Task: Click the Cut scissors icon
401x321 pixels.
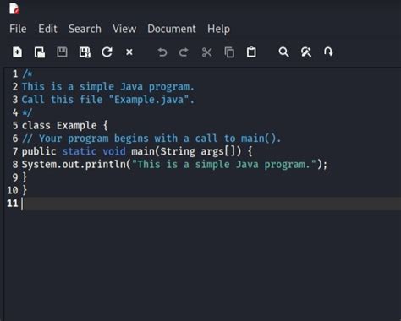Action: click(x=206, y=52)
